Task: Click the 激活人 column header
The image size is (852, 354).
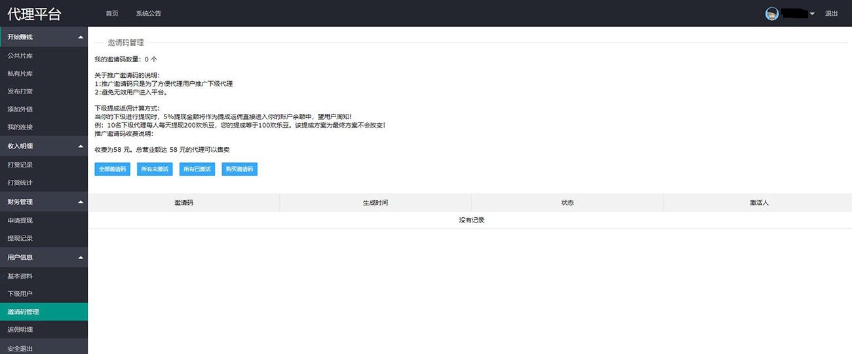Action: click(x=759, y=203)
